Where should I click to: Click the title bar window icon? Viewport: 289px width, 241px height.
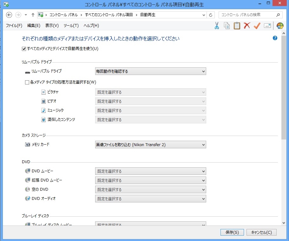click(x=6, y=4)
